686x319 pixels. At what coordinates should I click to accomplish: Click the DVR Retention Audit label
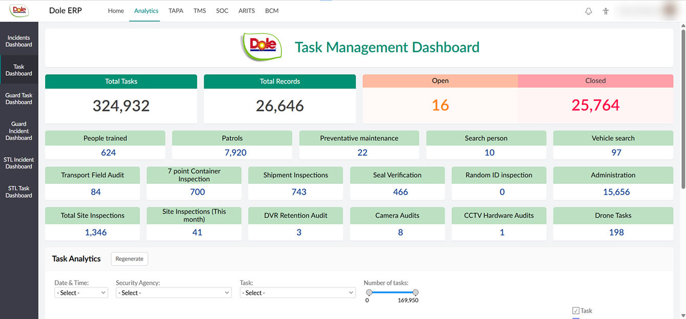tap(296, 216)
